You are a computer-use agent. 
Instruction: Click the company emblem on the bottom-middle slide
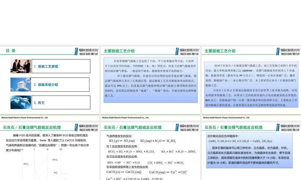tap(188, 127)
